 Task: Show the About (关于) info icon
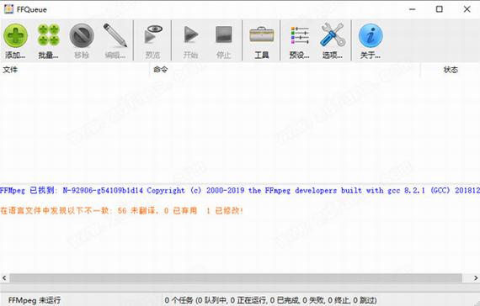click(x=371, y=35)
